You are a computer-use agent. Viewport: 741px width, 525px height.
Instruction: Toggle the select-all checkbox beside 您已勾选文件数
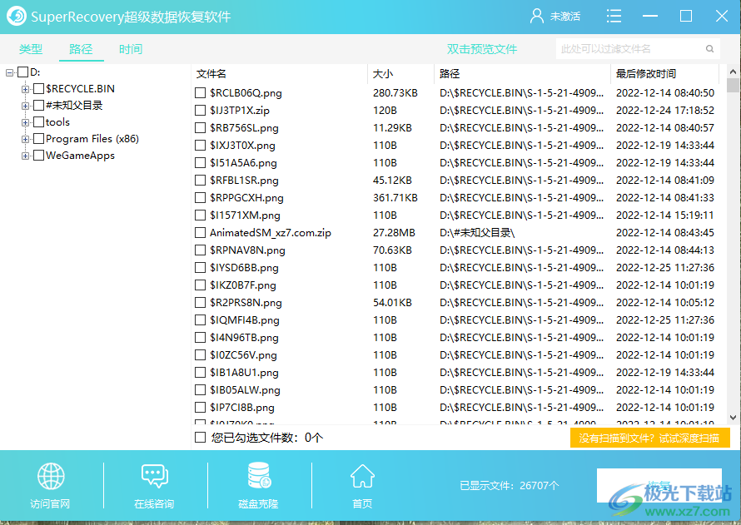[201, 437]
